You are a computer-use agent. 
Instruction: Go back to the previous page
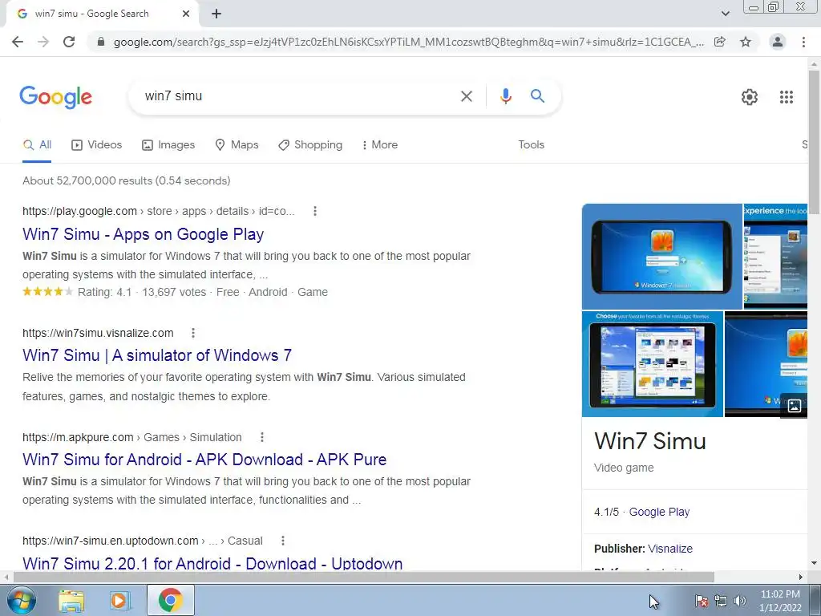pyautogui.click(x=18, y=42)
